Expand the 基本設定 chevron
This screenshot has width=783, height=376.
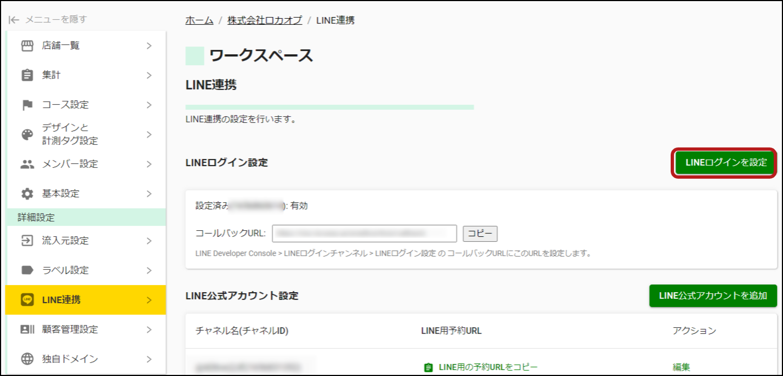(x=149, y=194)
